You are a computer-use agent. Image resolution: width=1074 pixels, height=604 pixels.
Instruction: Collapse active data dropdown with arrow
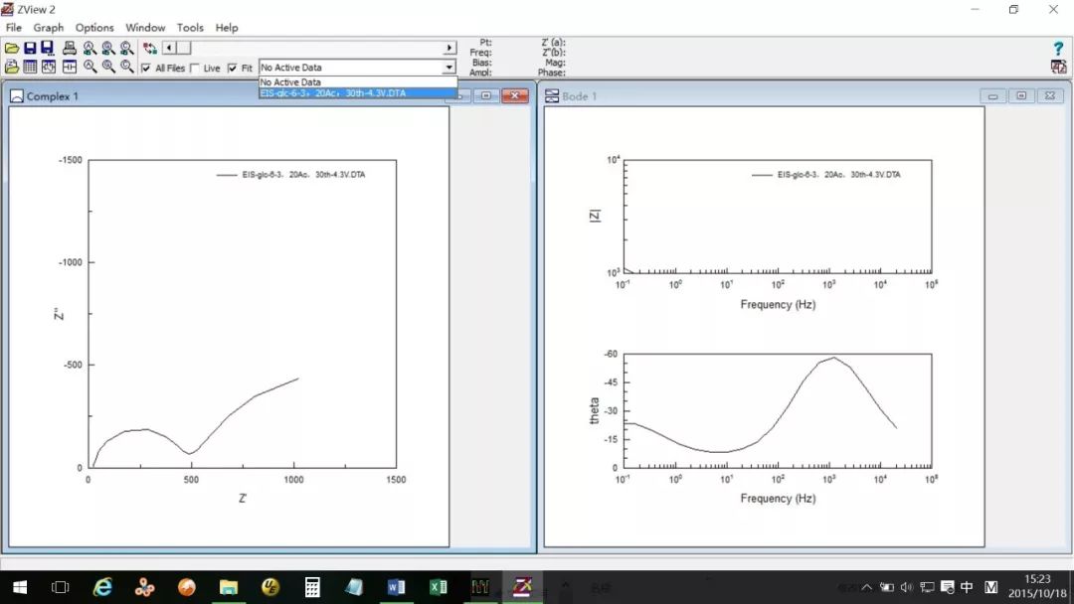[449, 67]
